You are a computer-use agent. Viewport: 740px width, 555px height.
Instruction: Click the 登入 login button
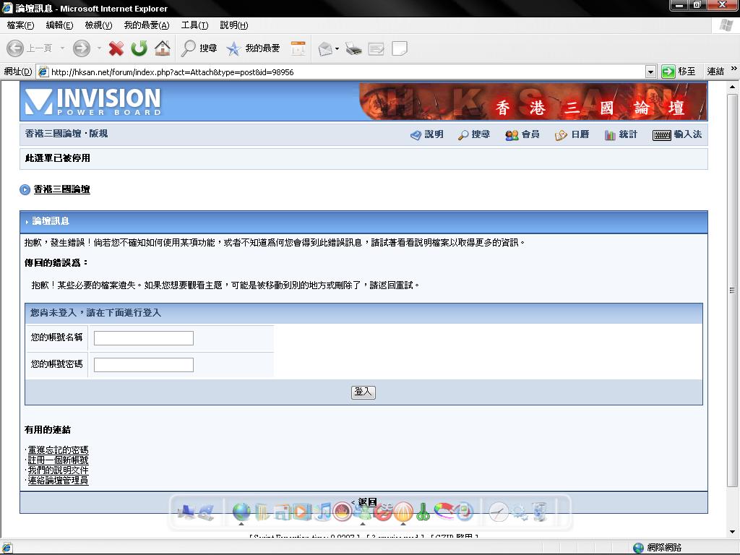pos(363,392)
